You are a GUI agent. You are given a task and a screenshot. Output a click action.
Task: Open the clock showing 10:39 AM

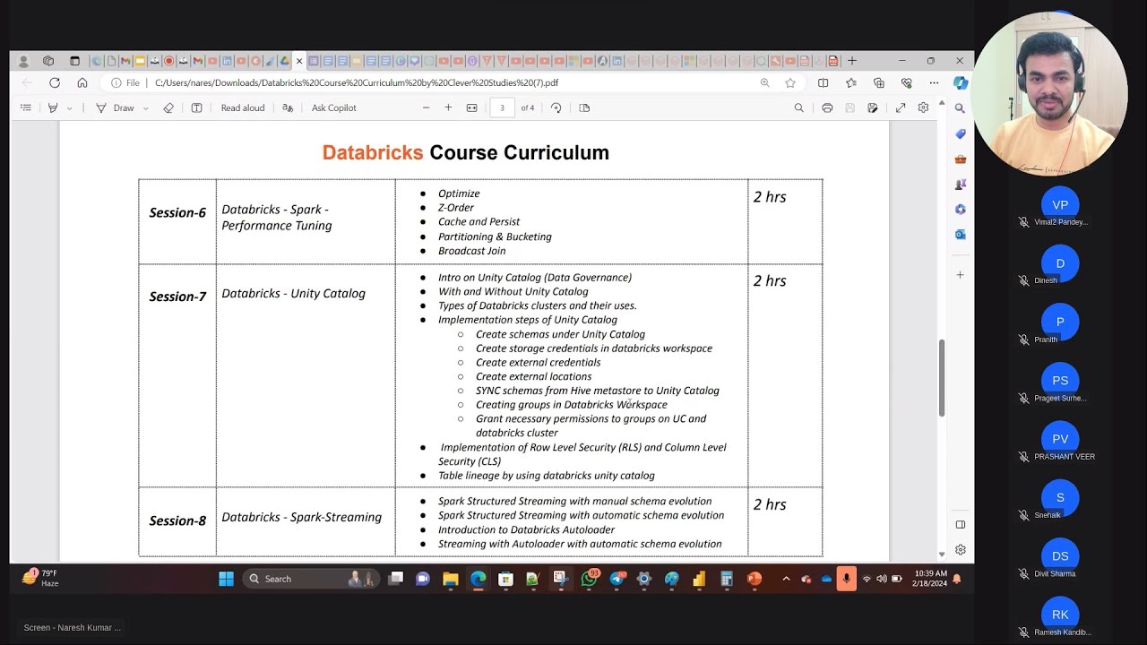click(x=930, y=578)
